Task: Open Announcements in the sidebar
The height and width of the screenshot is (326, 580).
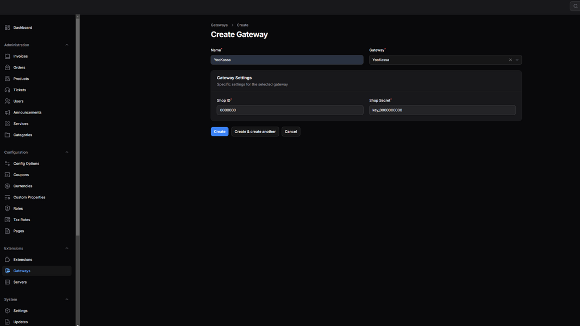Action: tap(36, 112)
